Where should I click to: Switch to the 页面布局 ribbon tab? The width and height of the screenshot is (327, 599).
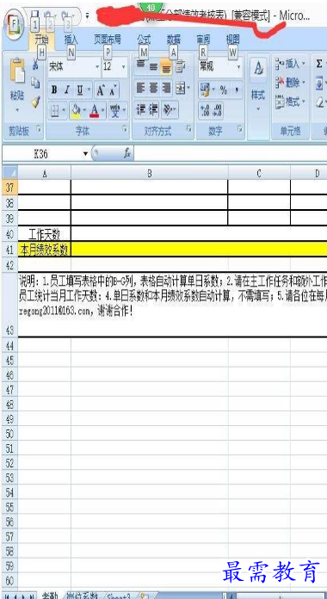pyautogui.click(x=108, y=39)
